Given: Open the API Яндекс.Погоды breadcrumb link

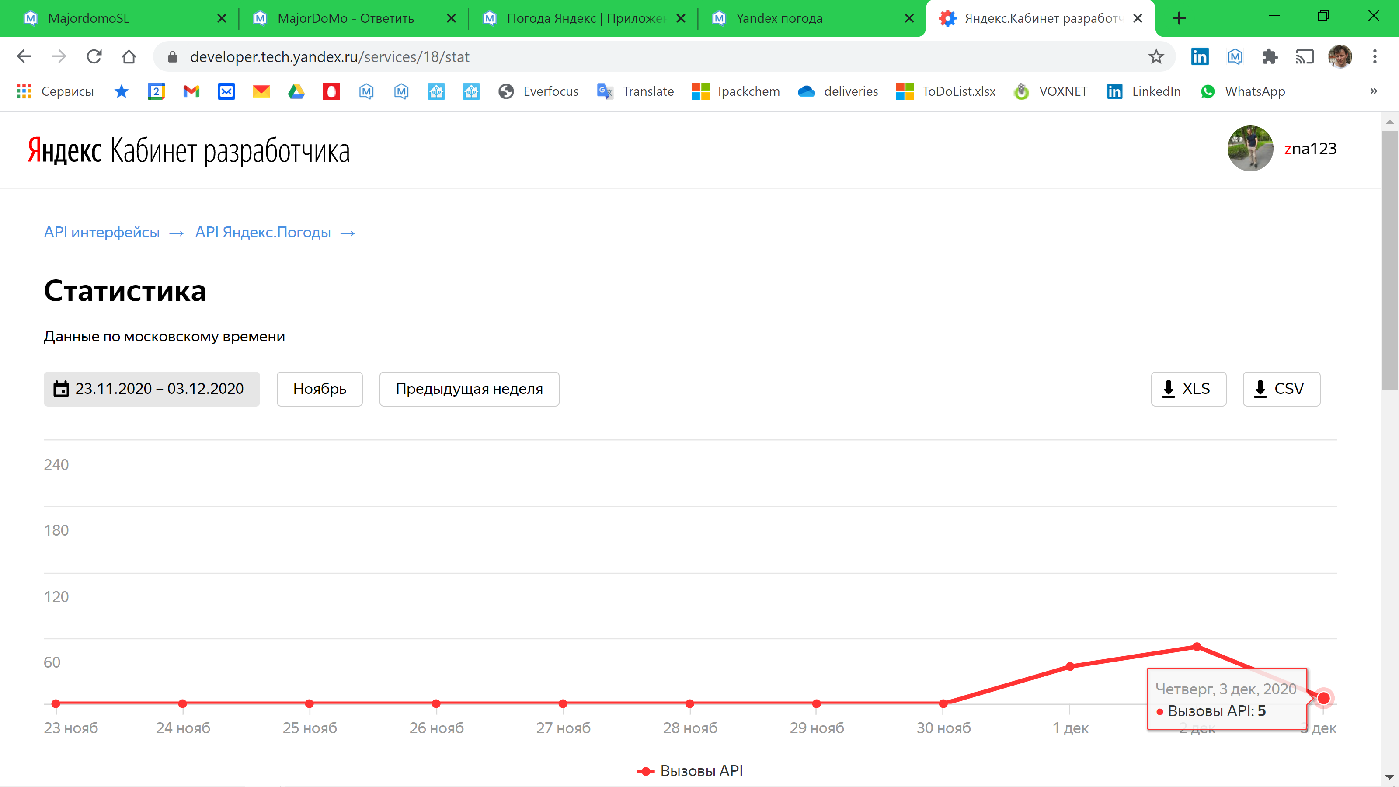Looking at the screenshot, I should coord(263,233).
